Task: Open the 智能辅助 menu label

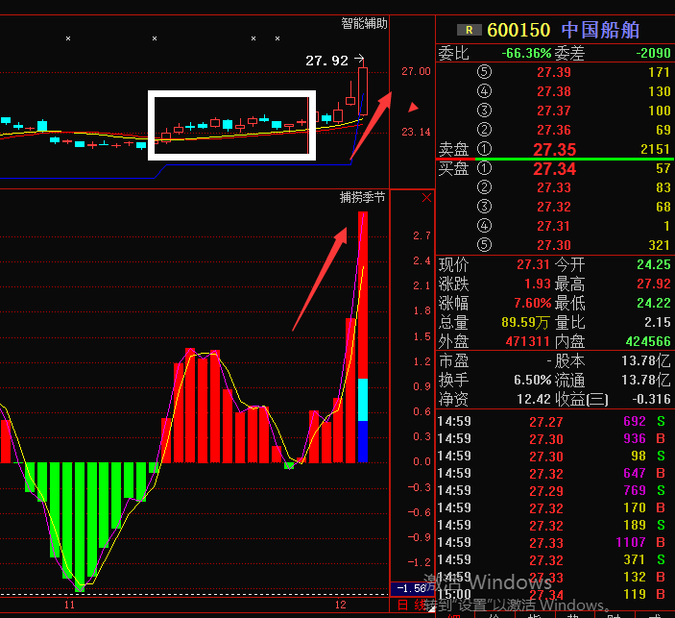Action: 365,23
